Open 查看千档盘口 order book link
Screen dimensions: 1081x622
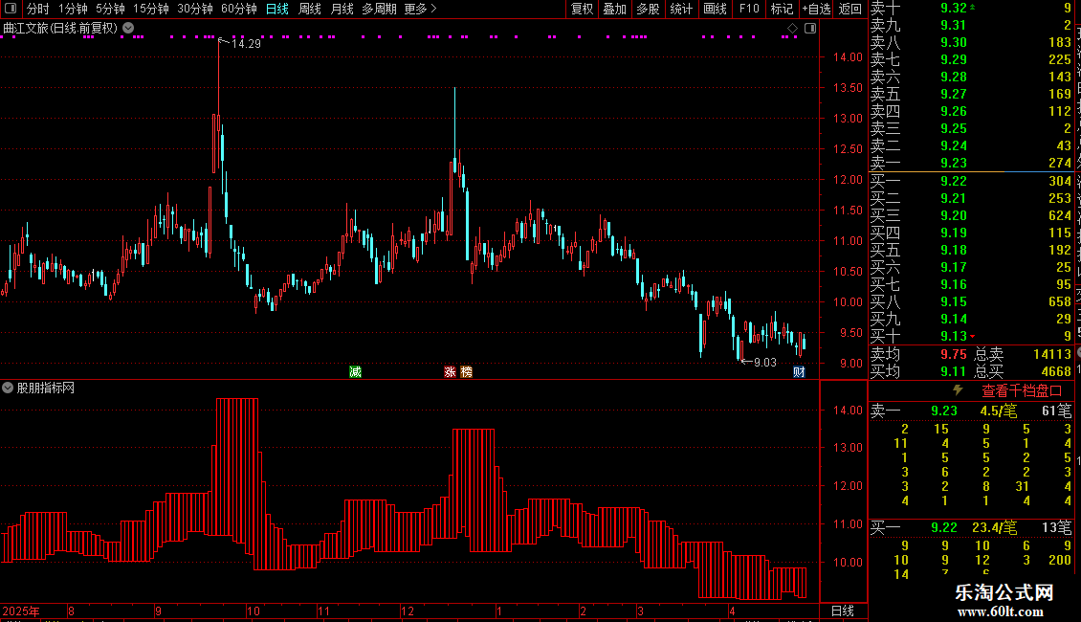(1022, 391)
